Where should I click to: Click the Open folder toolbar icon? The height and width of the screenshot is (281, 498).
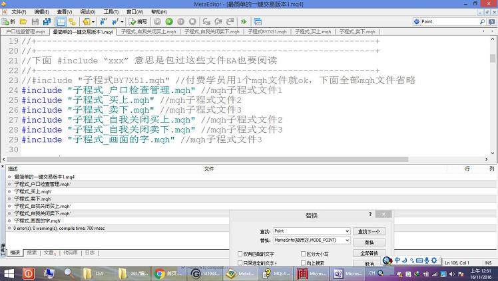[x=23, y=21]
